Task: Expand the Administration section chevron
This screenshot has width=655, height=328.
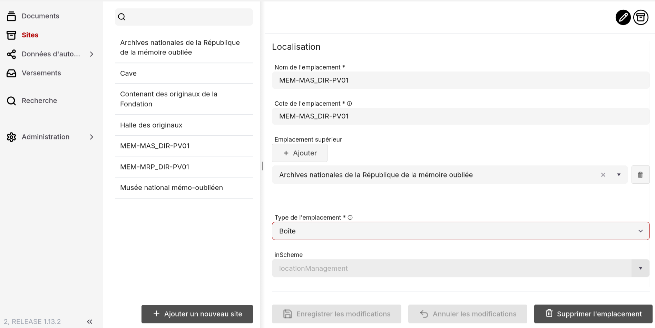Action: pos(91,137)
